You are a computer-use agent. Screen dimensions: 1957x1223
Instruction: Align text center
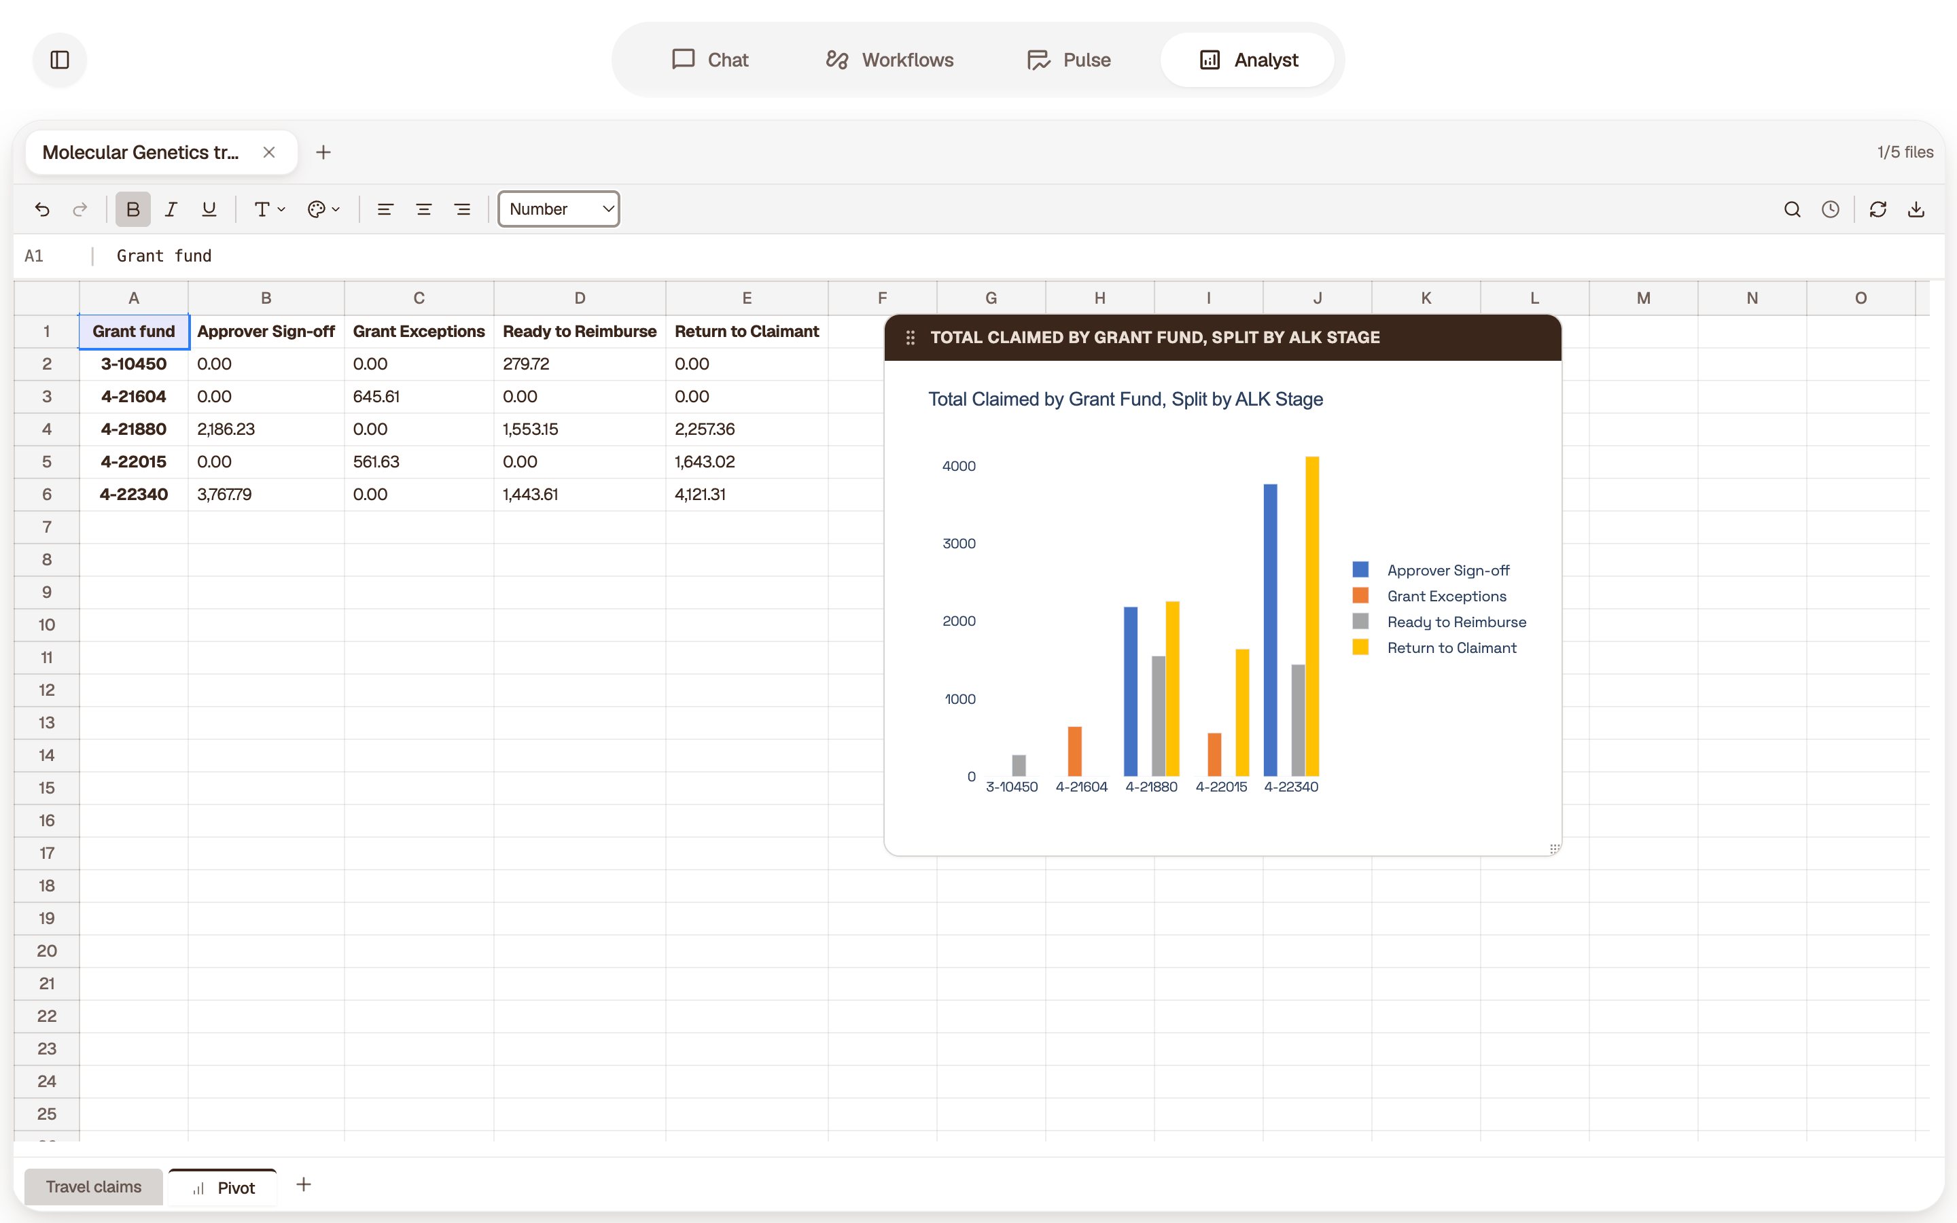pos(423,209)
